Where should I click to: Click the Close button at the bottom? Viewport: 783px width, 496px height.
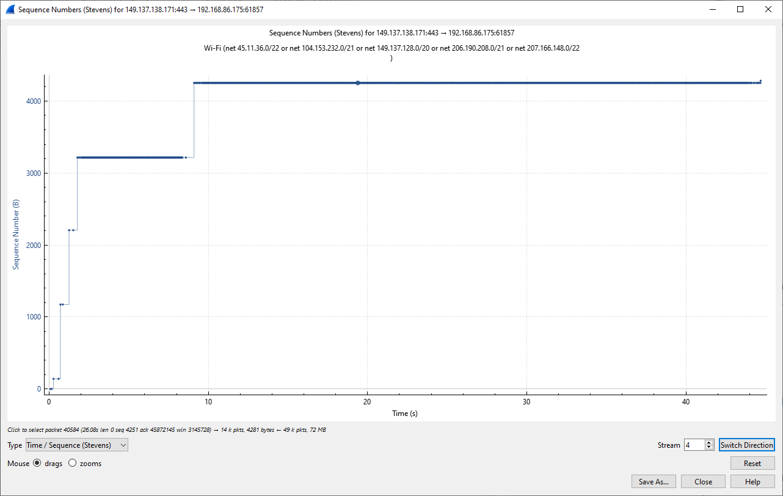(x=703, y=482)
